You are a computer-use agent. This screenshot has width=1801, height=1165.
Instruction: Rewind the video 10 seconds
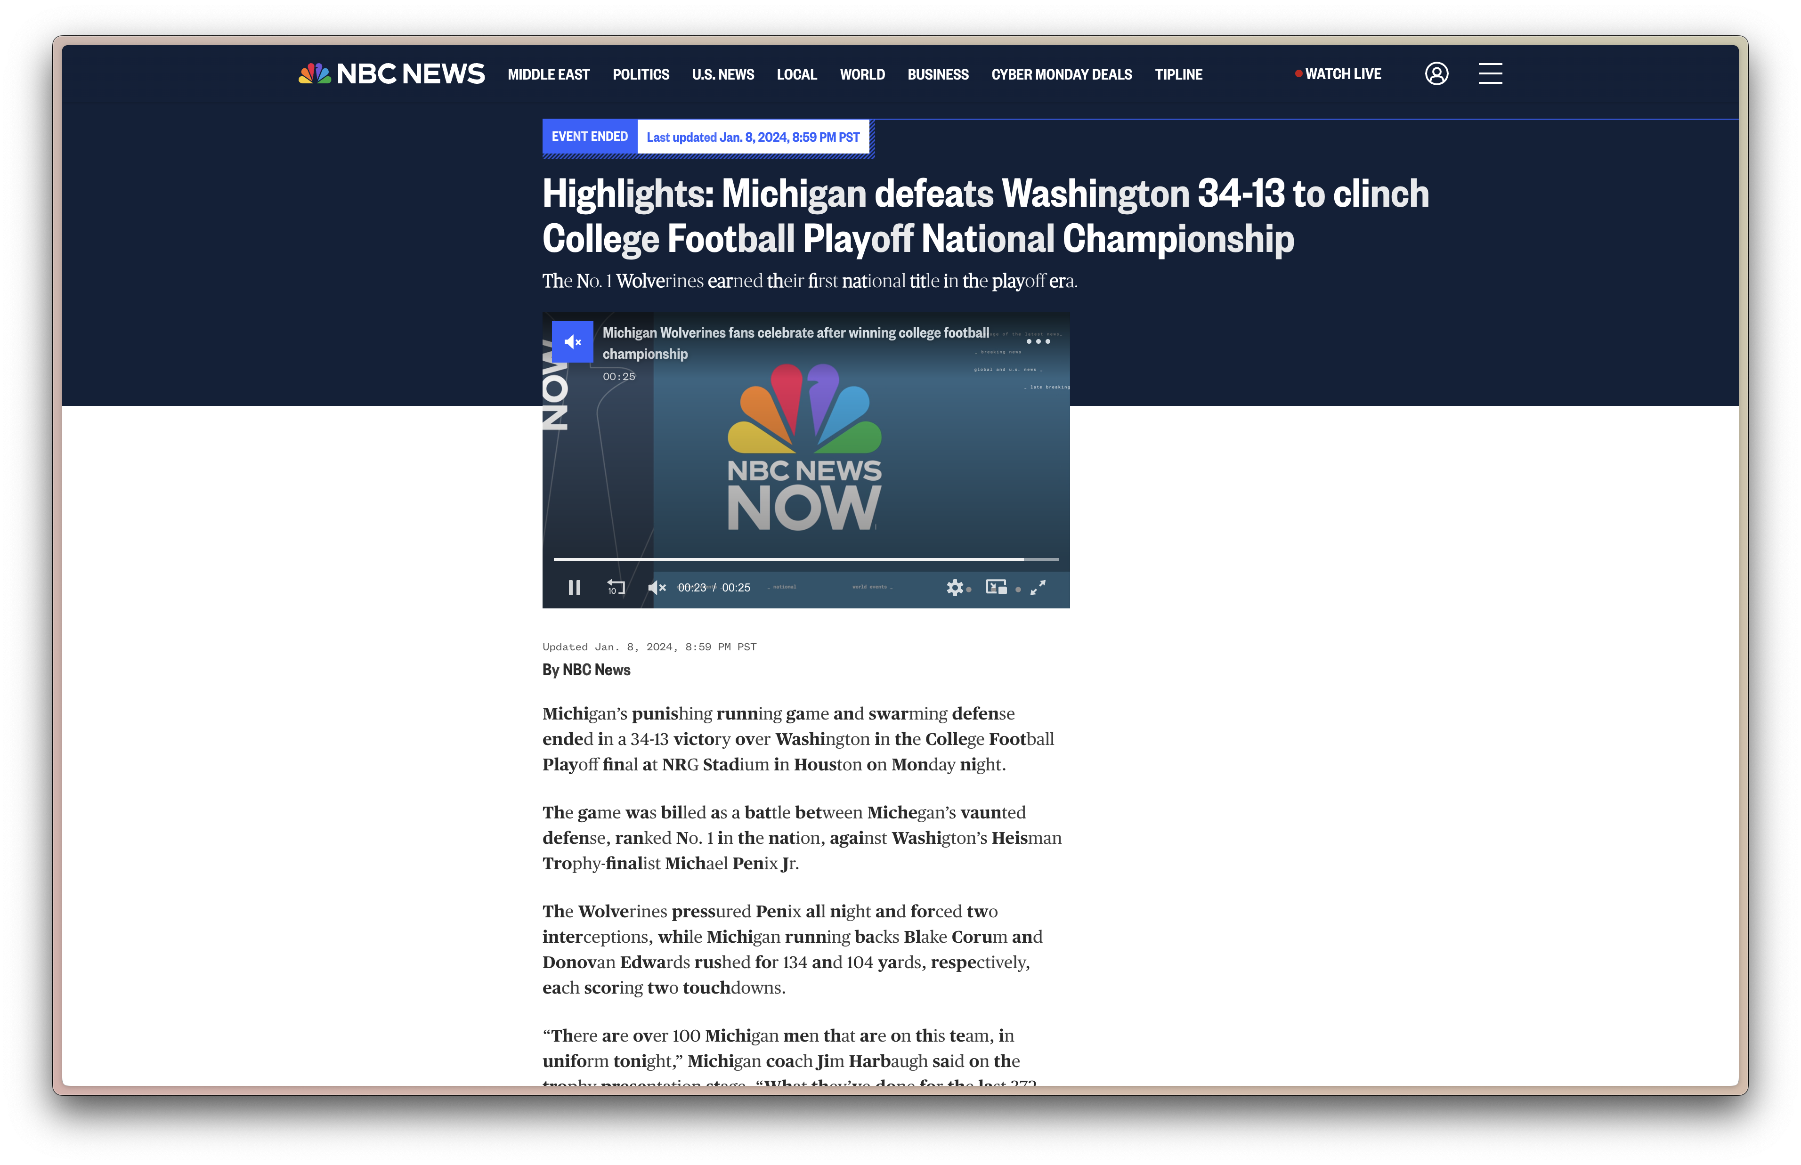(616, 588)
